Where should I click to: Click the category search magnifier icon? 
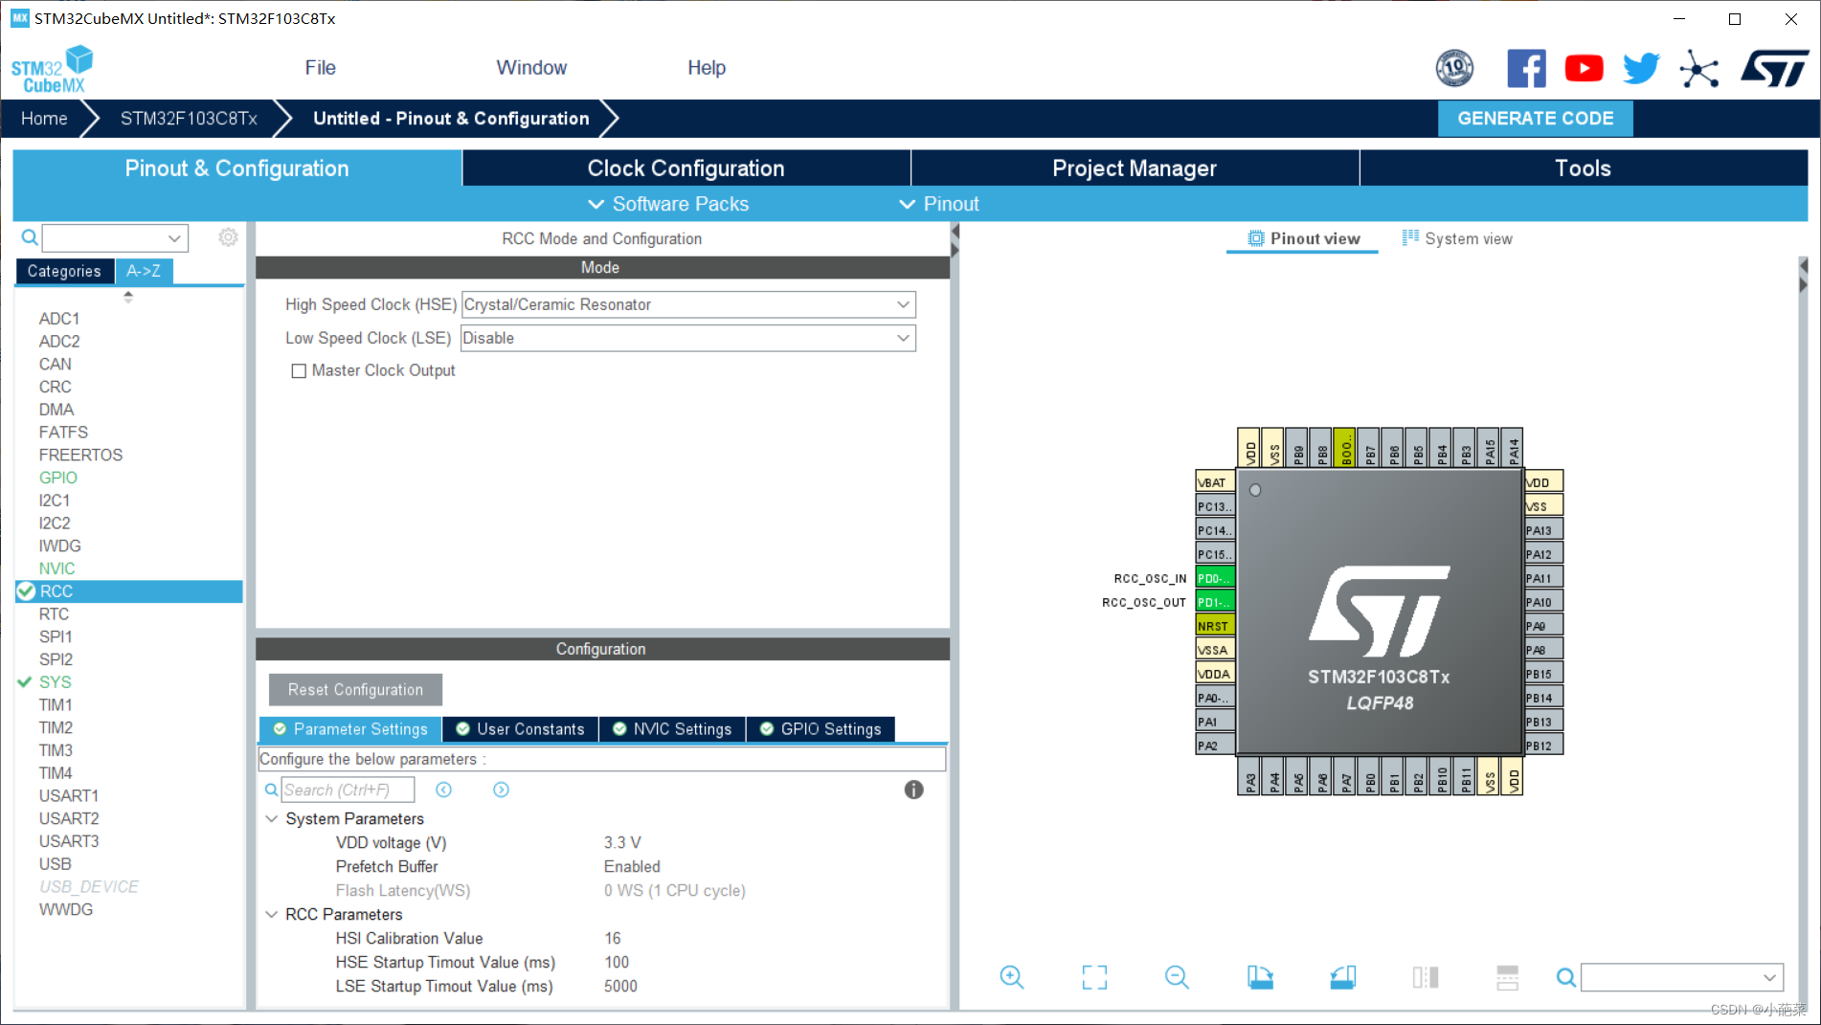click(x=30, y=237)
